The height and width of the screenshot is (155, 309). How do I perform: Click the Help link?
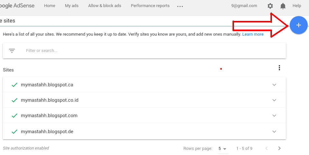[297, 6]
